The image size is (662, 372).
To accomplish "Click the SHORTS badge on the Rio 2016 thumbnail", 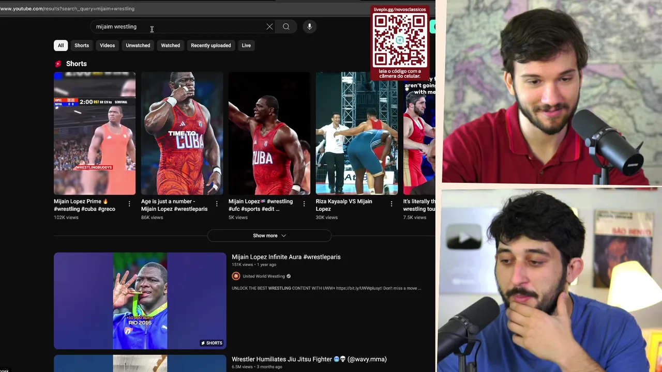I will tap(212, 343).
